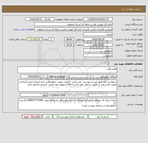Click the 'حداقل تاریخ اعتبار قیمت:' label
Image resolution: width=148 pixels, height=143 pixels.
click(x=134, y=45)
